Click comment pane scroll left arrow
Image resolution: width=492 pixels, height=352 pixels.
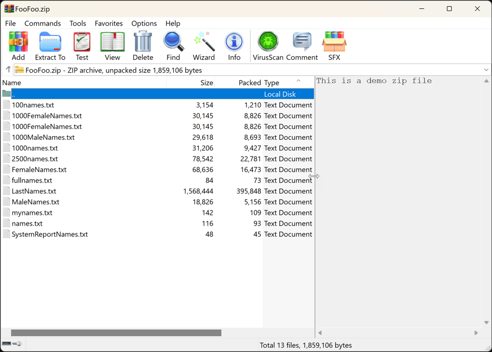pos(320,333)
